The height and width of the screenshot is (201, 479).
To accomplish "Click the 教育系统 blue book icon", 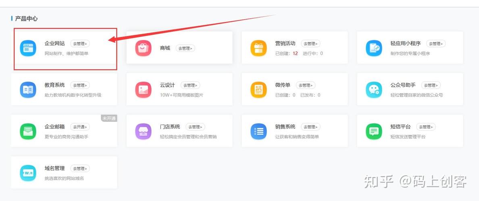I will tap(28, 90).
